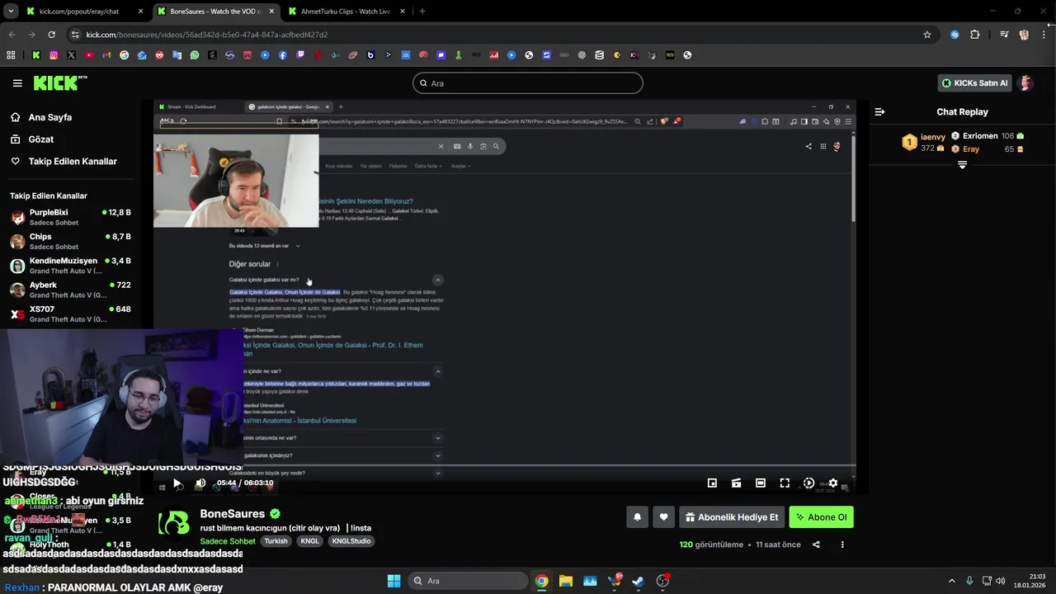Open video settings gear

(x=833, y=483)
